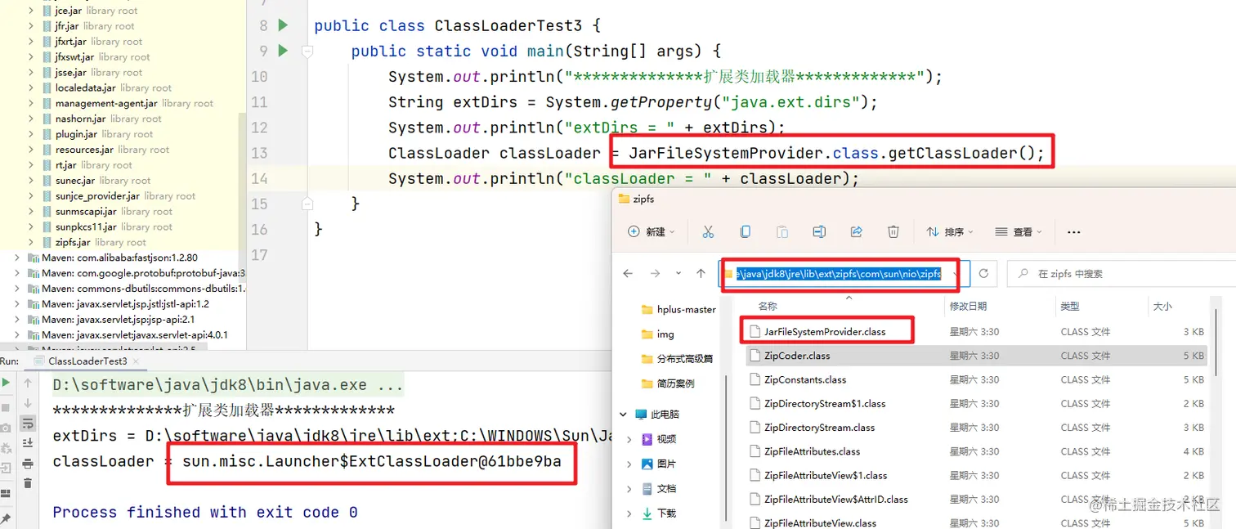Expand 下载 node in Explorer sidebar
Screen dimensions: 1236x529
coord(629,513)
